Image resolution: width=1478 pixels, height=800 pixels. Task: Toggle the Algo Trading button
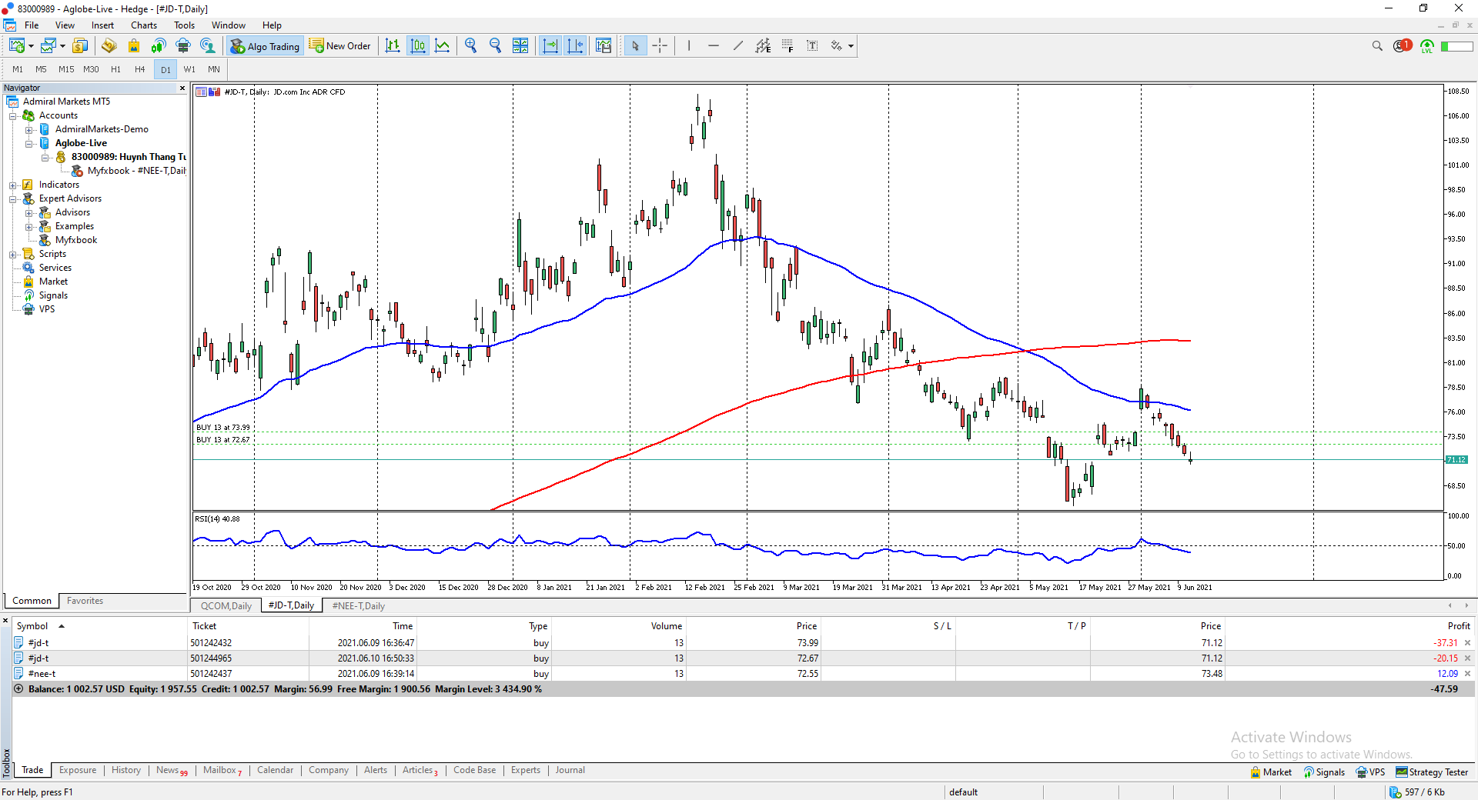(265, 46)
